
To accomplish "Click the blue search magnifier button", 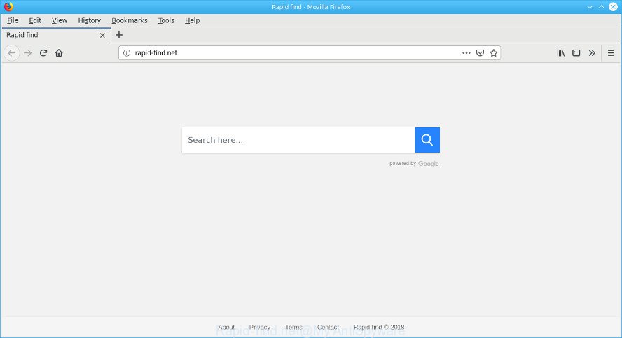I will tap(427, 140).
